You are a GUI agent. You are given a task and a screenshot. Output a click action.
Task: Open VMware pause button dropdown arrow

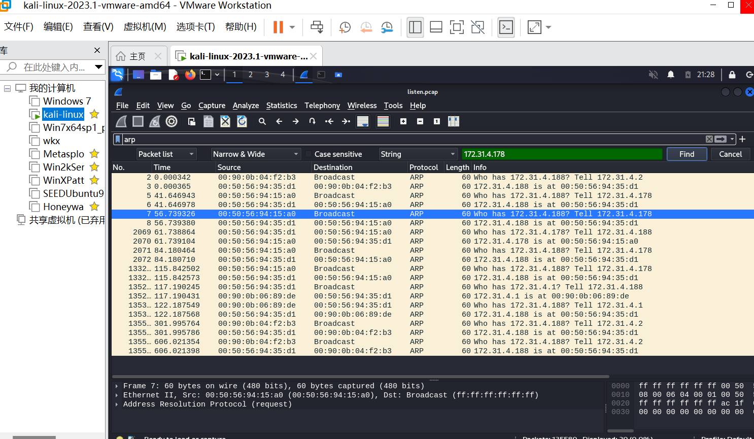(x=292, y=27)
